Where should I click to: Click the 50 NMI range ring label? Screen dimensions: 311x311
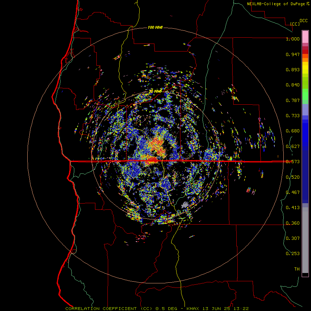tap(155, 91)
